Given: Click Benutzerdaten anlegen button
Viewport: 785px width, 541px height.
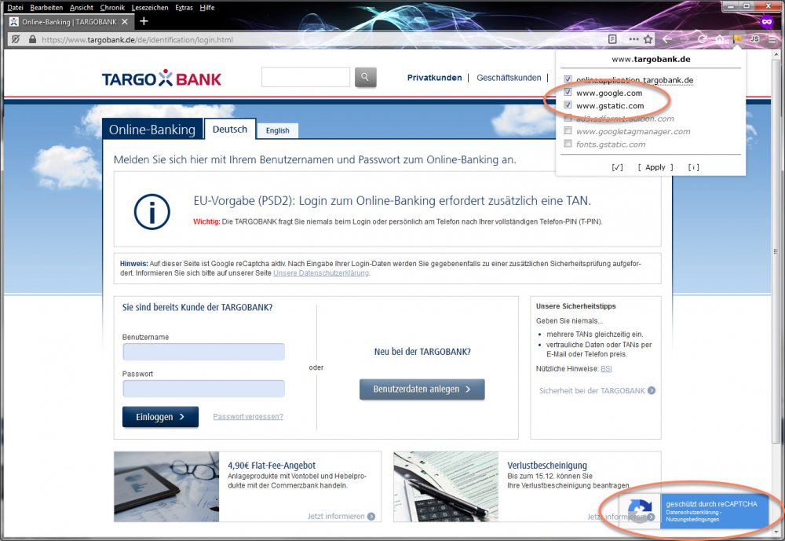Looking at the screenshot, I should 422,389.
